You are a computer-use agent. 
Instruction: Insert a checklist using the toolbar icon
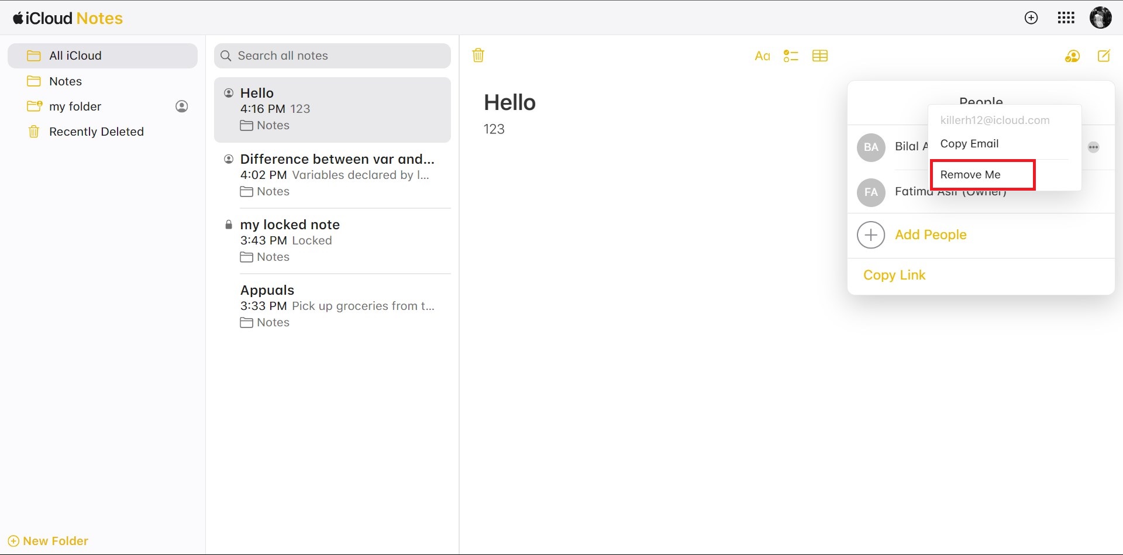tap(791, 56)
